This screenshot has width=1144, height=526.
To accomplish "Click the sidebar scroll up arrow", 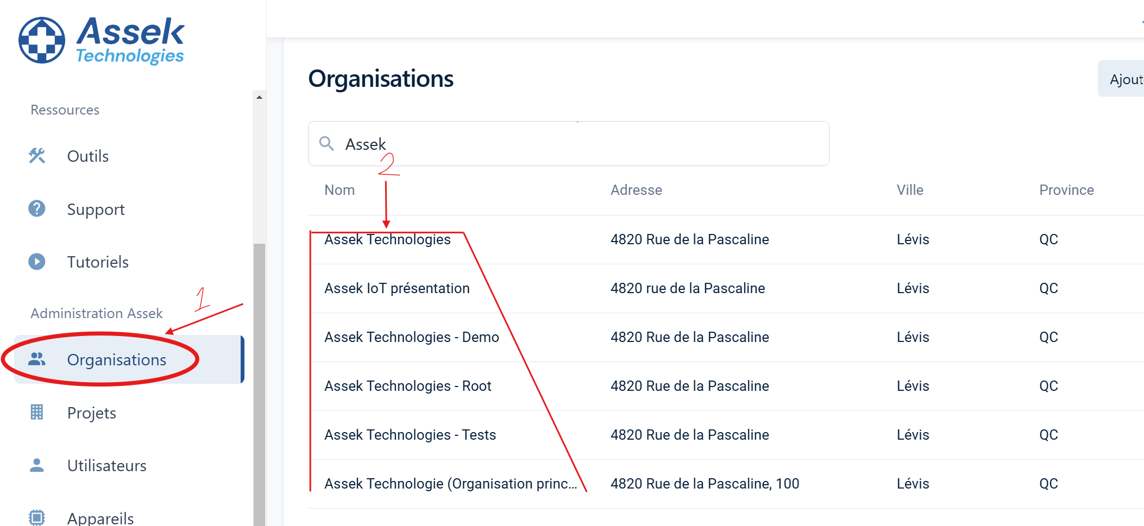I will (x=259, y=98).
